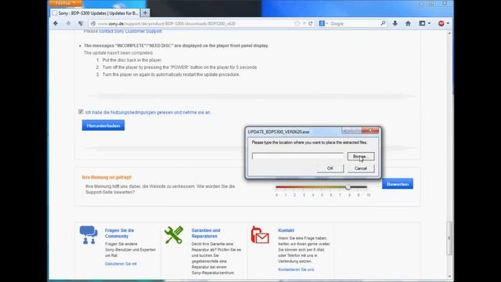Go to the home page icon
This screenshot has height=282, width=501.
pos(408,23)
